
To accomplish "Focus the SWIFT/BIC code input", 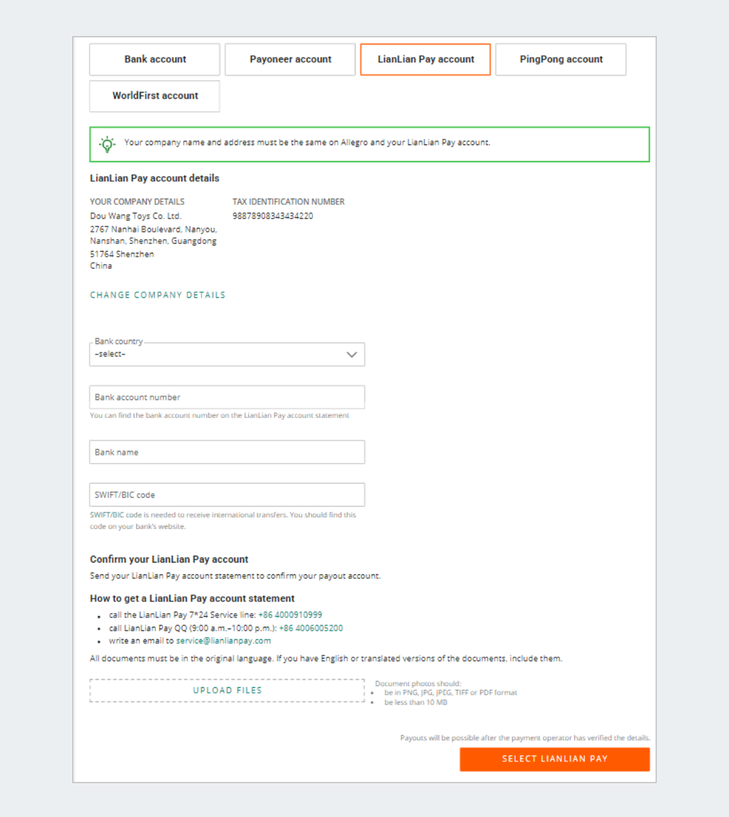I will click(x=227, y=495).
